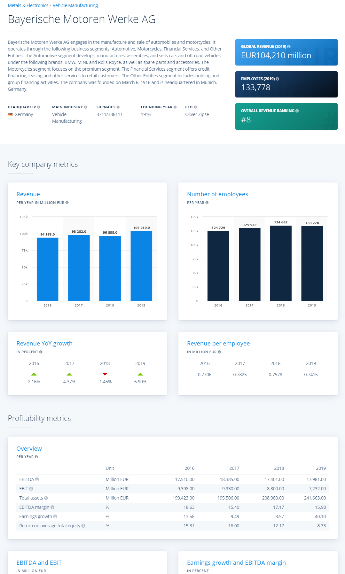This screenshot has height=574, width=345.
Task: Select Return on equity 2017 value 16.00
Action: point(234,526)
